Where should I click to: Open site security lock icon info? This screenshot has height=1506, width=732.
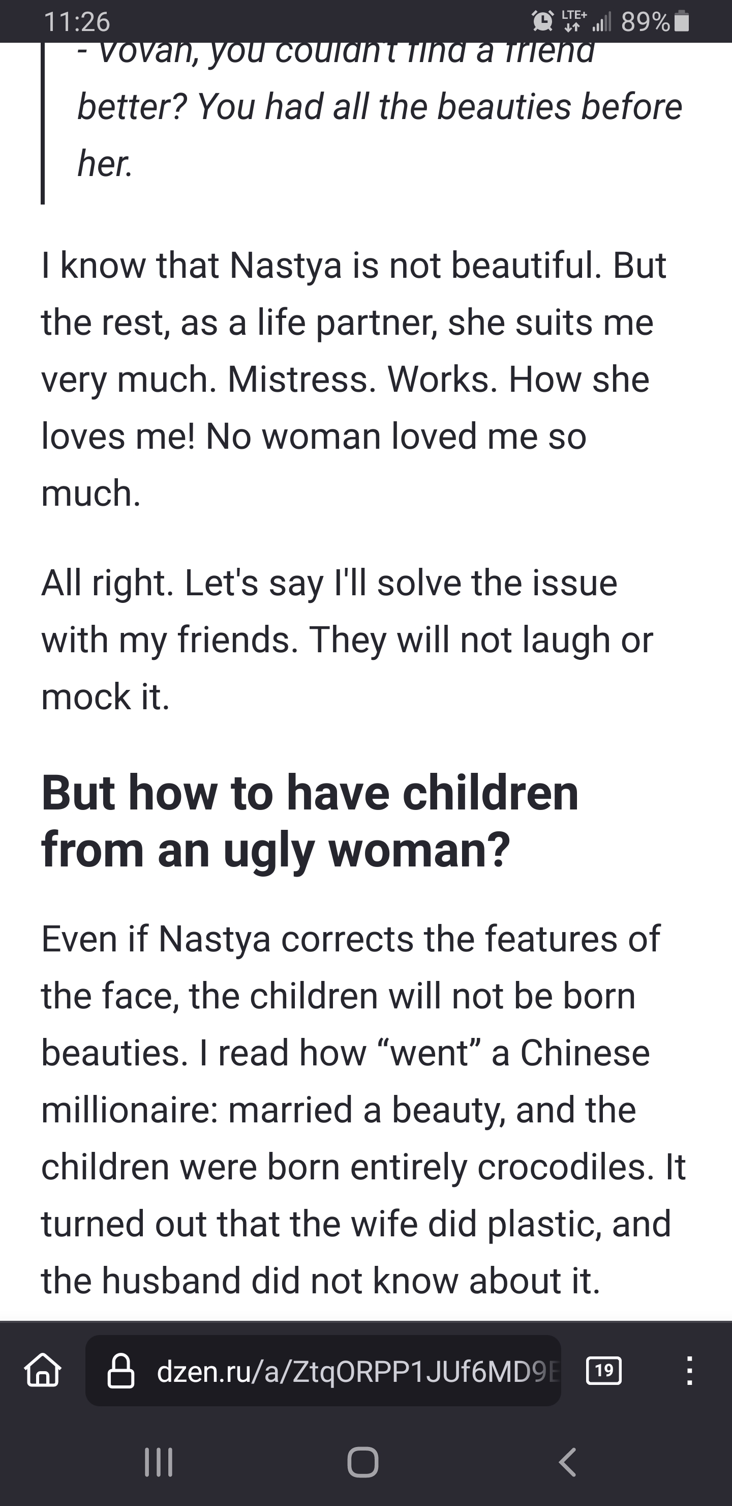click(x=121, y=1371)
